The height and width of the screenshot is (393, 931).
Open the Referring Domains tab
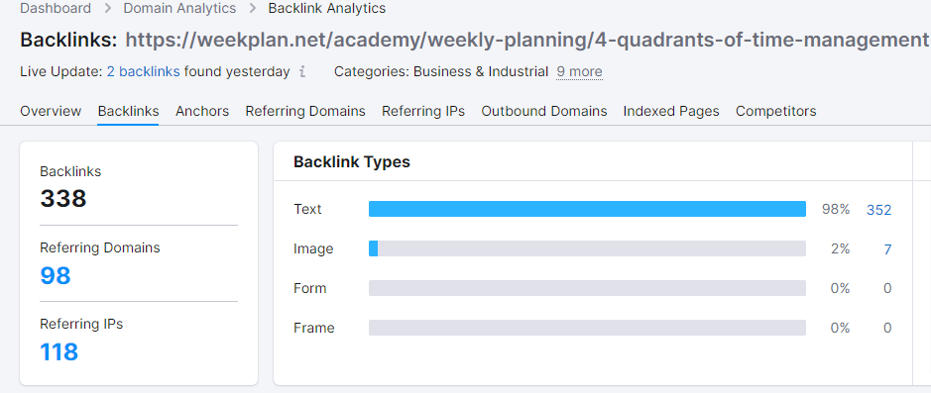pyautogui.click(x=305, y=111)
